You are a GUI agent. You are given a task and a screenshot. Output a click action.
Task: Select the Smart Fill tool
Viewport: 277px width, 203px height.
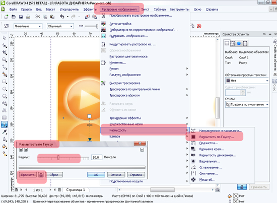coord(5,74)
